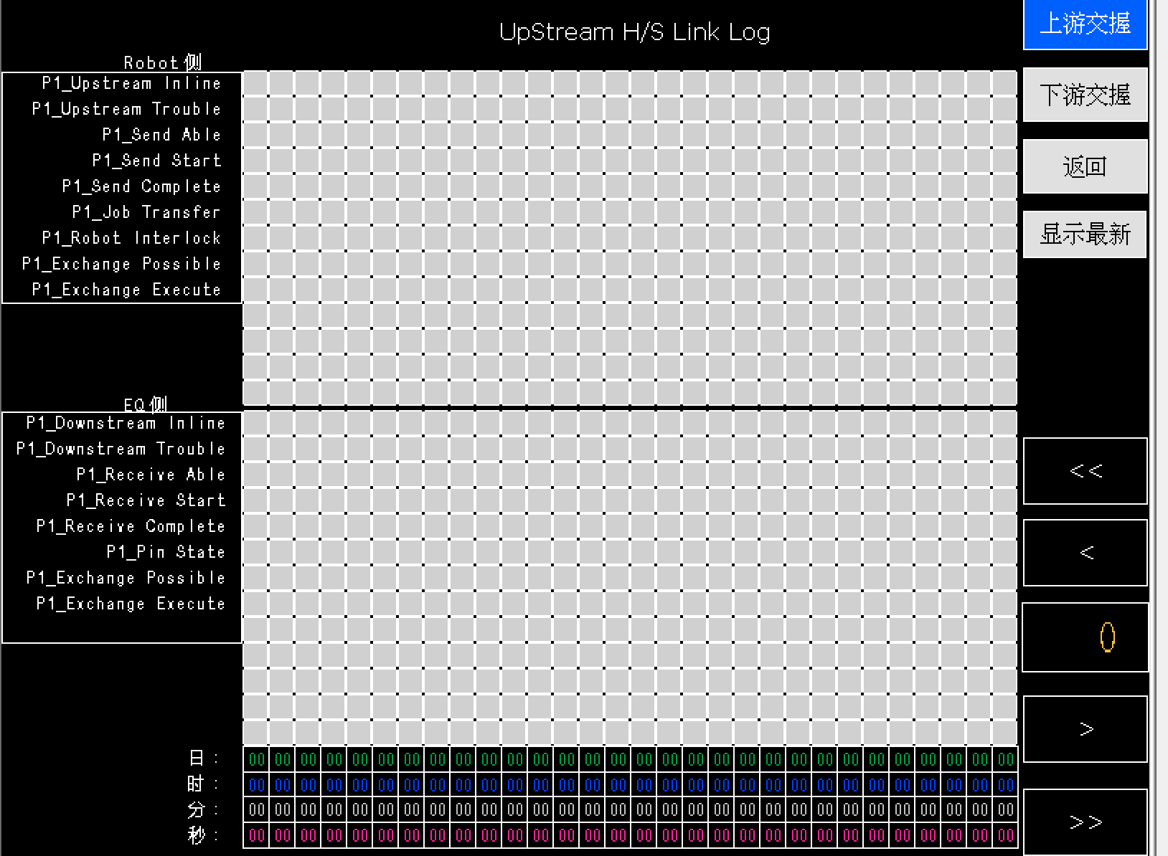Click the P1_Send Complete row label
This screenshot has height=856, width=1168.
click(x=141, y=186)
